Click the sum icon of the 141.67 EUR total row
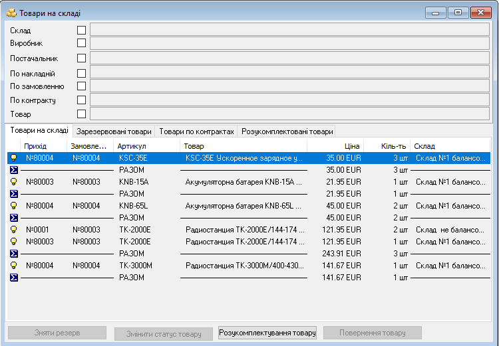 coord(13,278)
